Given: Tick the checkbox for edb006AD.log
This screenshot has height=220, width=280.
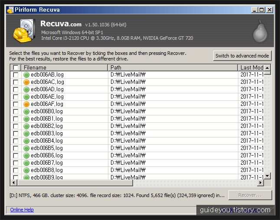Looking at the screenshot, I should tap(16, 89).
